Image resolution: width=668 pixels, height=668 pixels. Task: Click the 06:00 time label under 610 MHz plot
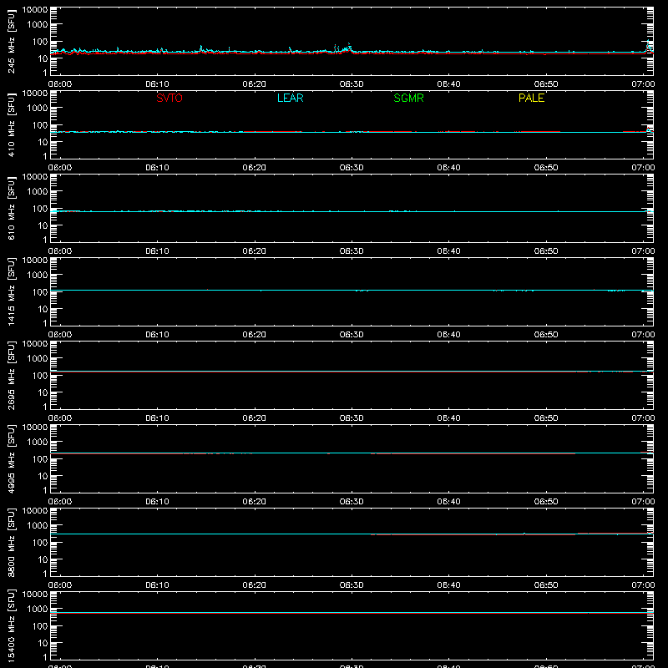pos(60,251)
